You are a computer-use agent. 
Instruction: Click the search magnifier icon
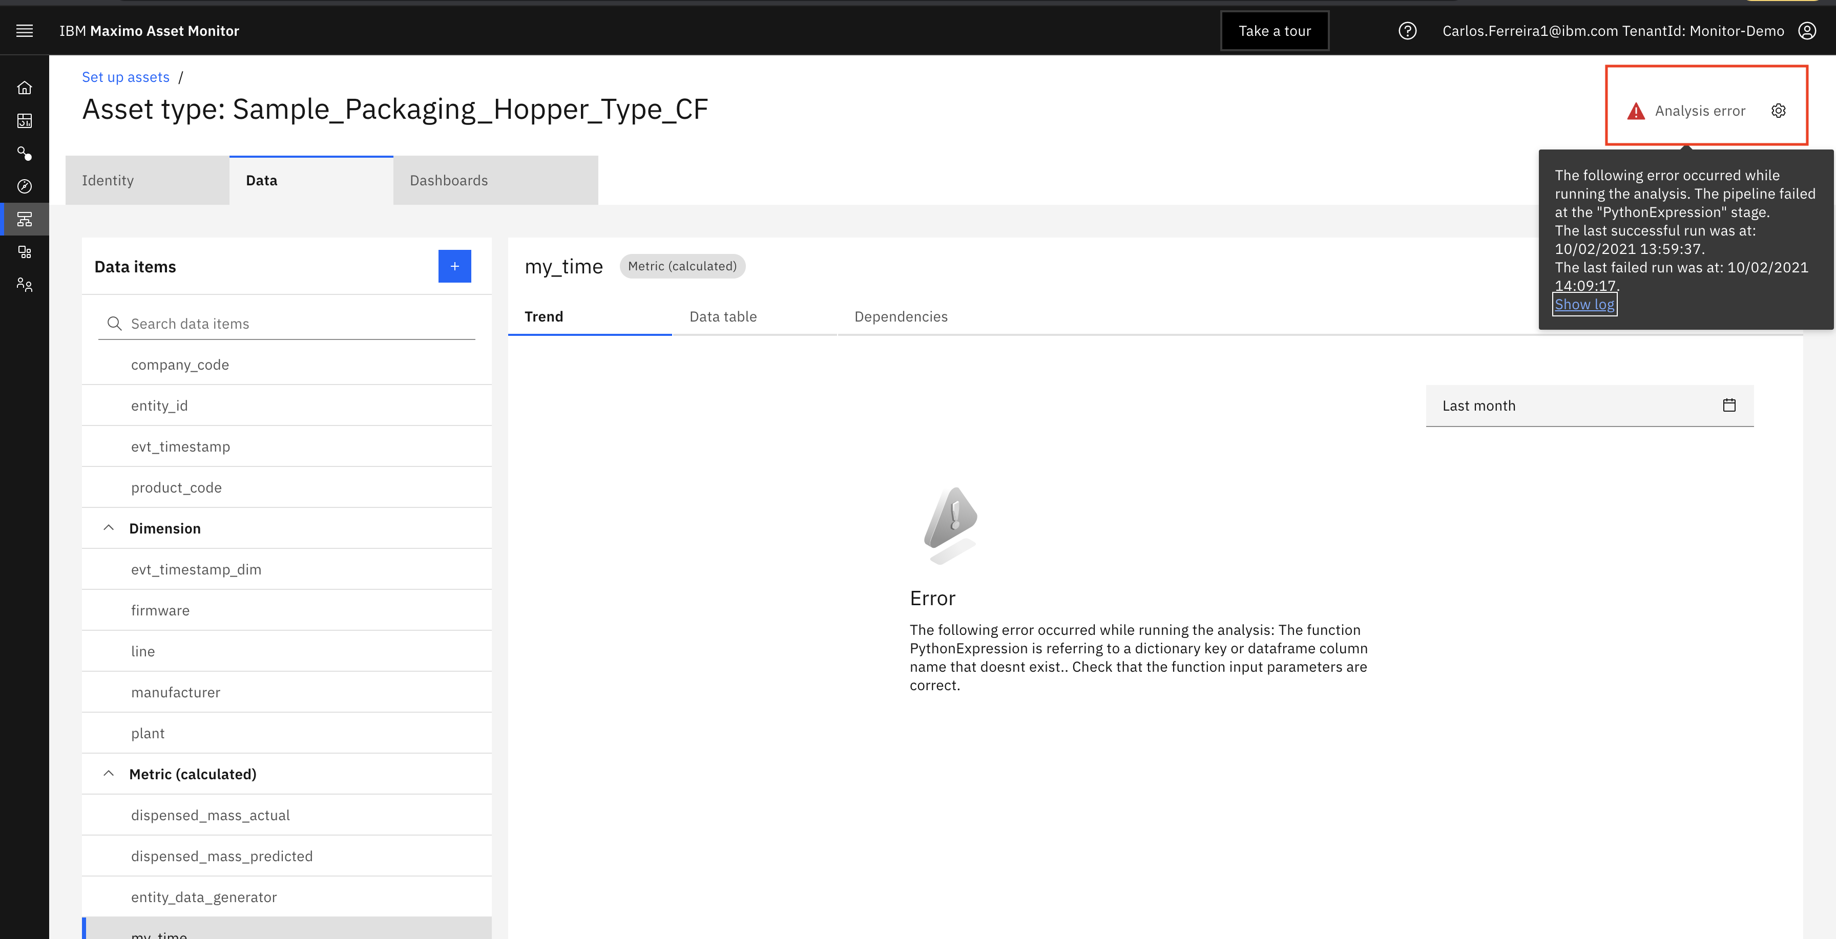pos(114,324)
